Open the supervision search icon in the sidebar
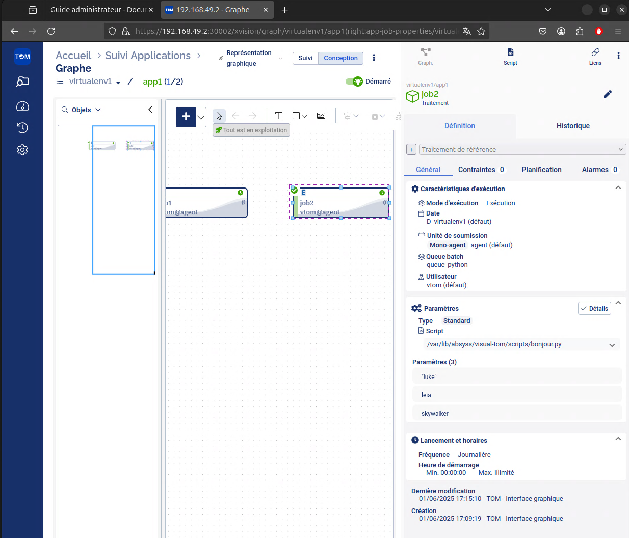Image resolution: width=629 pixels, height=538 pixels. (22, 82)
